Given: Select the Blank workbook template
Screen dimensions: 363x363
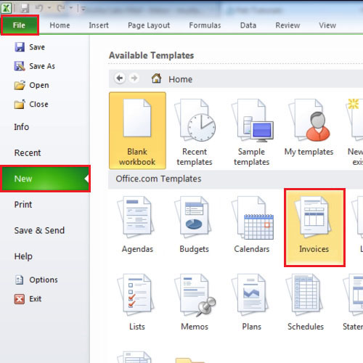Looking at the screenshot, I should tap(137, 131).
